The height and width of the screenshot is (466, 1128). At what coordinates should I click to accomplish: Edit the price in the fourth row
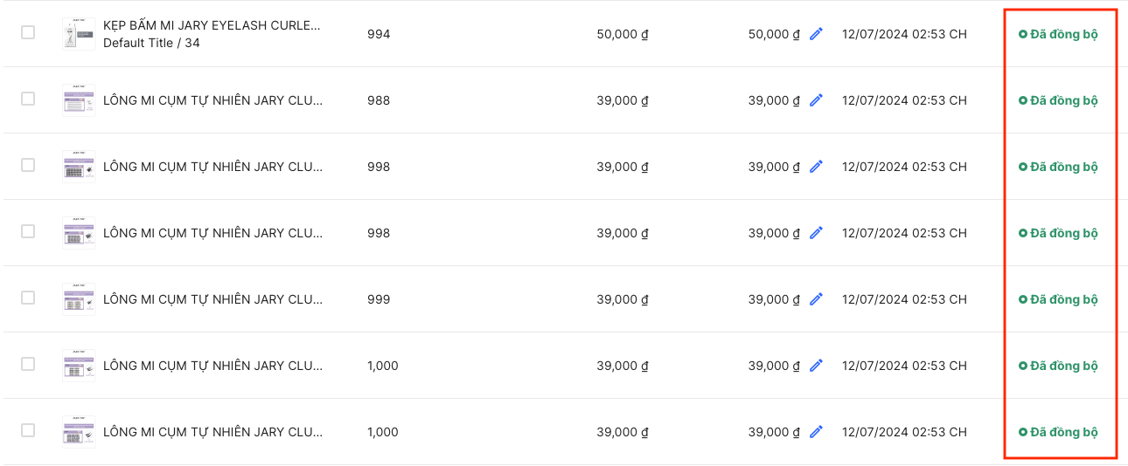[816, 233]
